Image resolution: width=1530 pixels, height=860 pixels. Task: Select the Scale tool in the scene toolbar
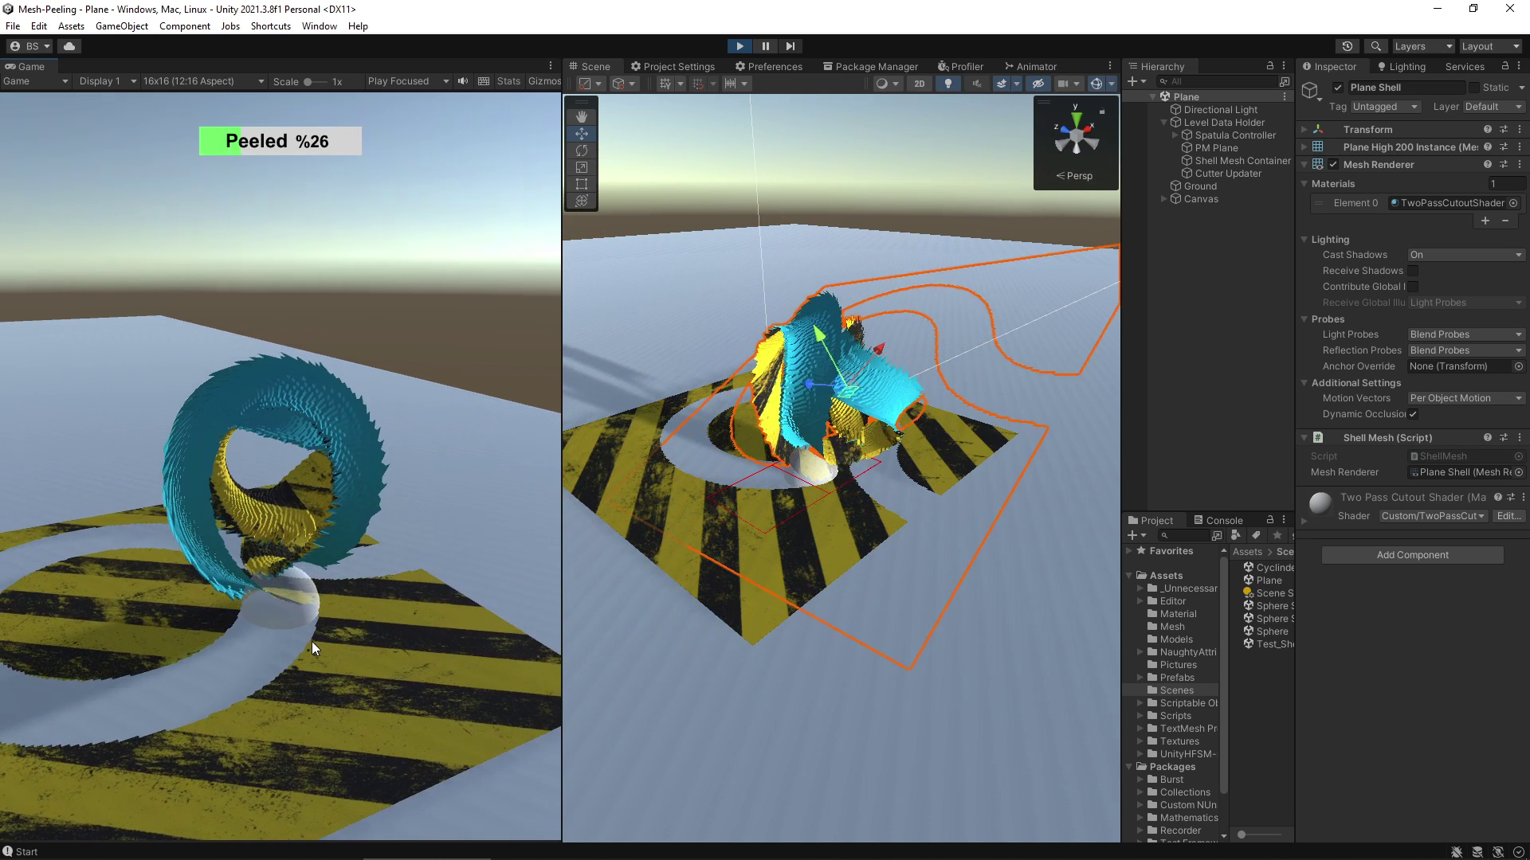tap(582, 167)
